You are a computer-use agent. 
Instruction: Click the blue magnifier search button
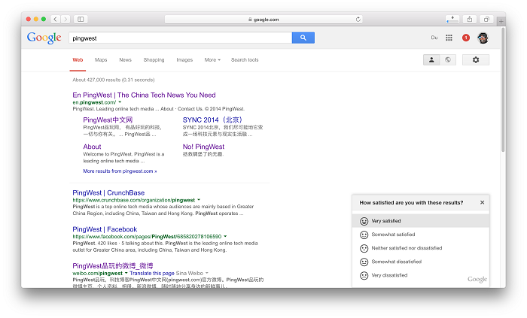[303, 38]
